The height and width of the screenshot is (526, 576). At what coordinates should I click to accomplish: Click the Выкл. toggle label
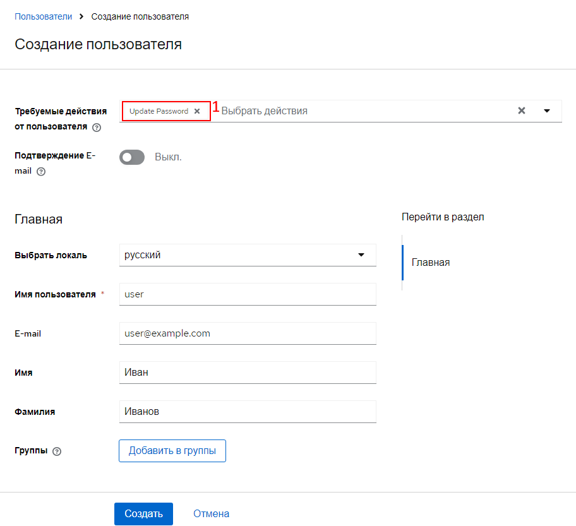tap(168, 157)
